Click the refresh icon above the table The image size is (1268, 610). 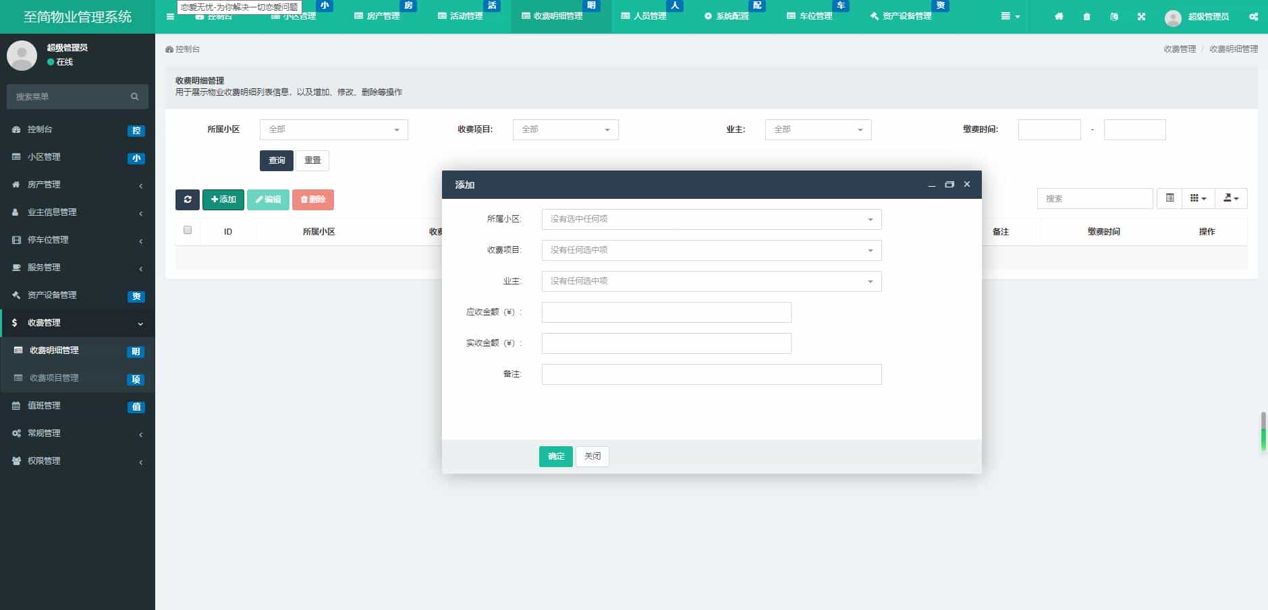(x=188, y=200)
